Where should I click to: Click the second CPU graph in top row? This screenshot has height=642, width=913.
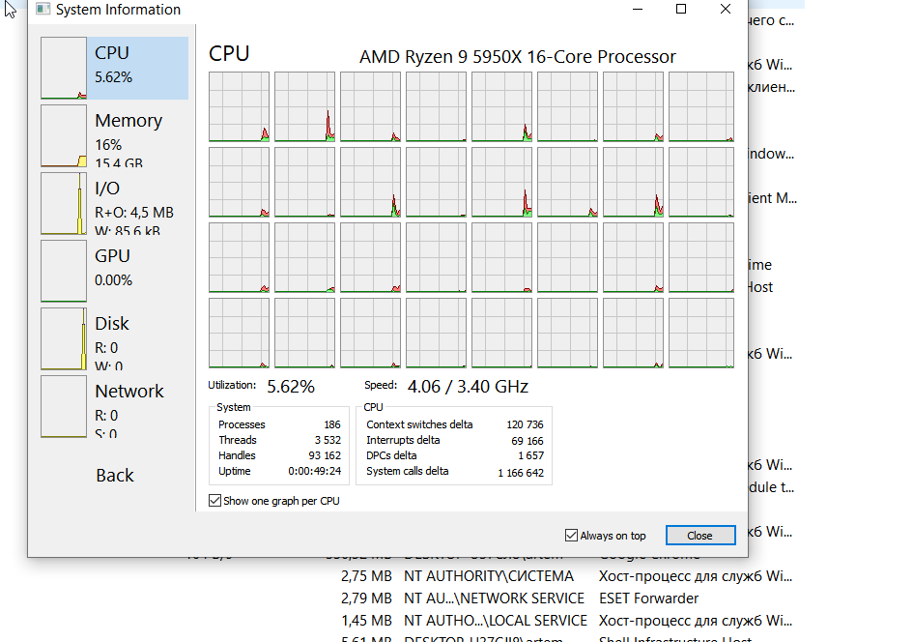304,106
